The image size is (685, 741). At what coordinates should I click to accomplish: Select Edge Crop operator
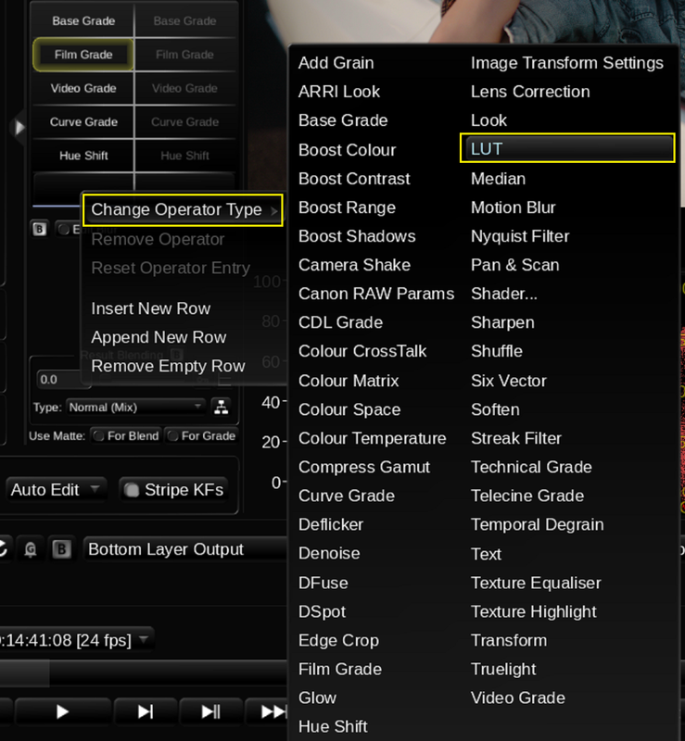338,640
